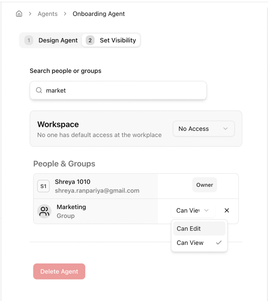Click the search magnifier icon
This screenshot has width=268, height=301.
[x=39, y=90]
